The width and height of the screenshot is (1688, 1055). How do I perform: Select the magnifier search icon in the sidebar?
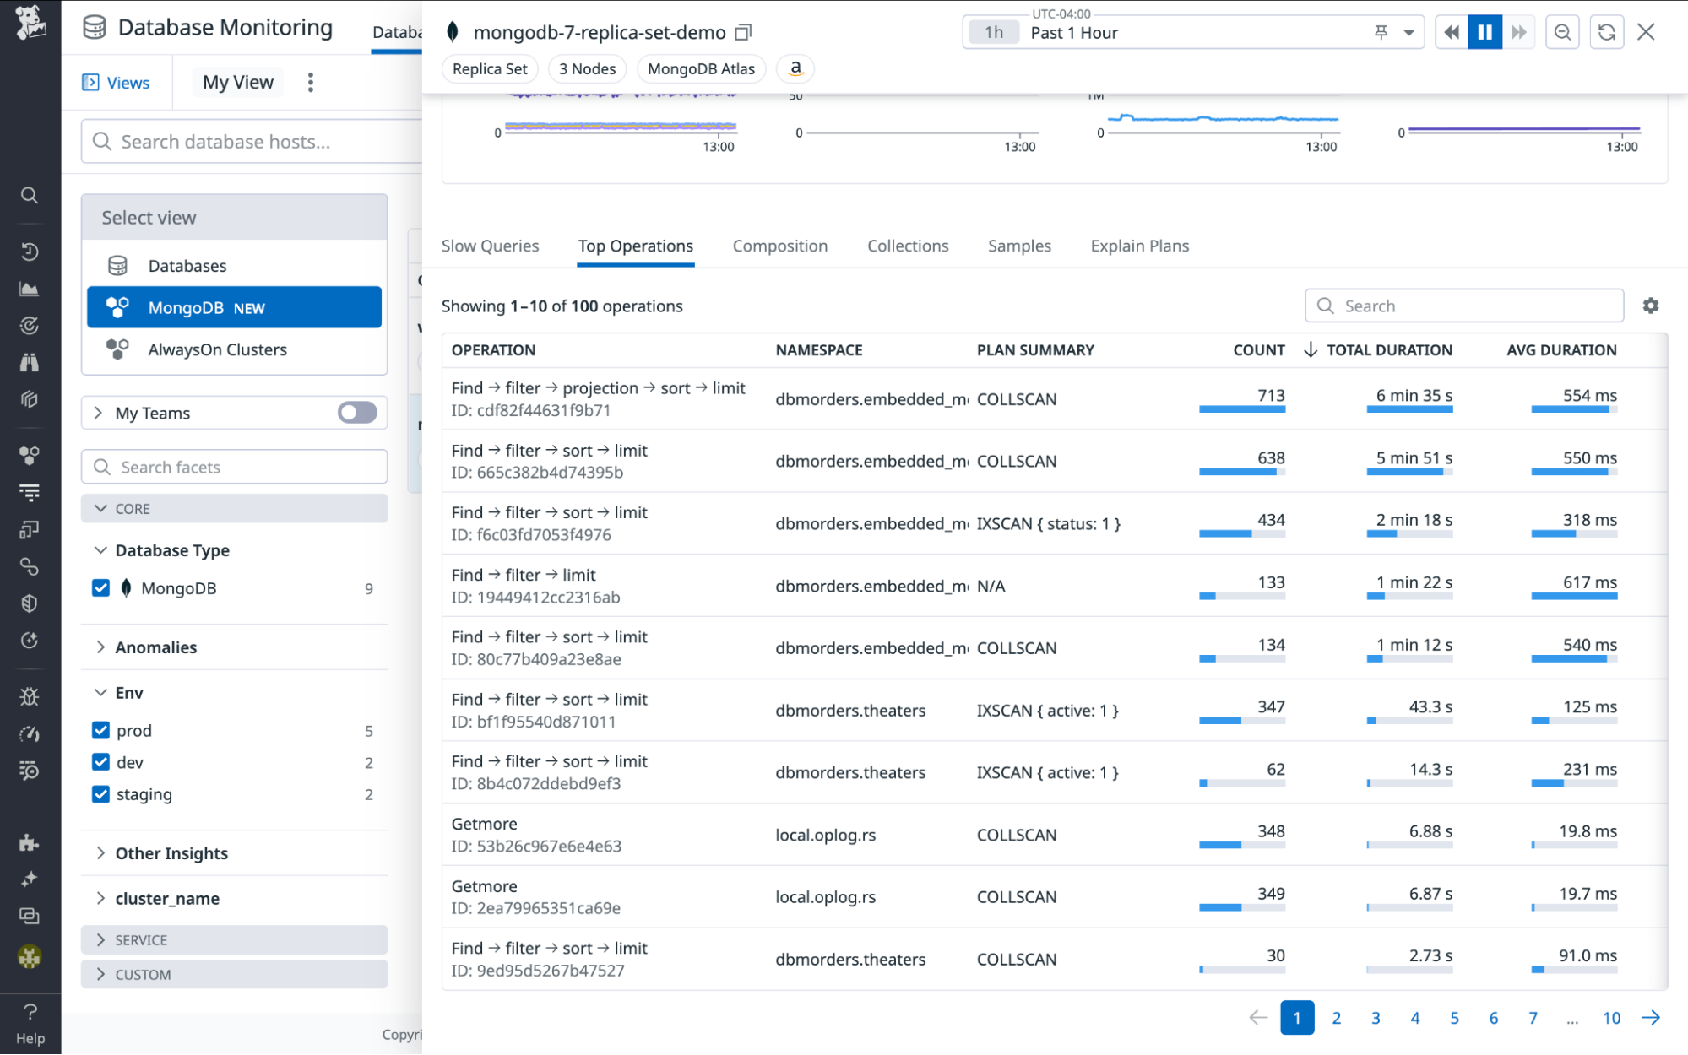[30, 195]
